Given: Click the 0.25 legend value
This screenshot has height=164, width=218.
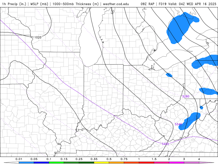Looking at the screenshot, I should (79, 159).
